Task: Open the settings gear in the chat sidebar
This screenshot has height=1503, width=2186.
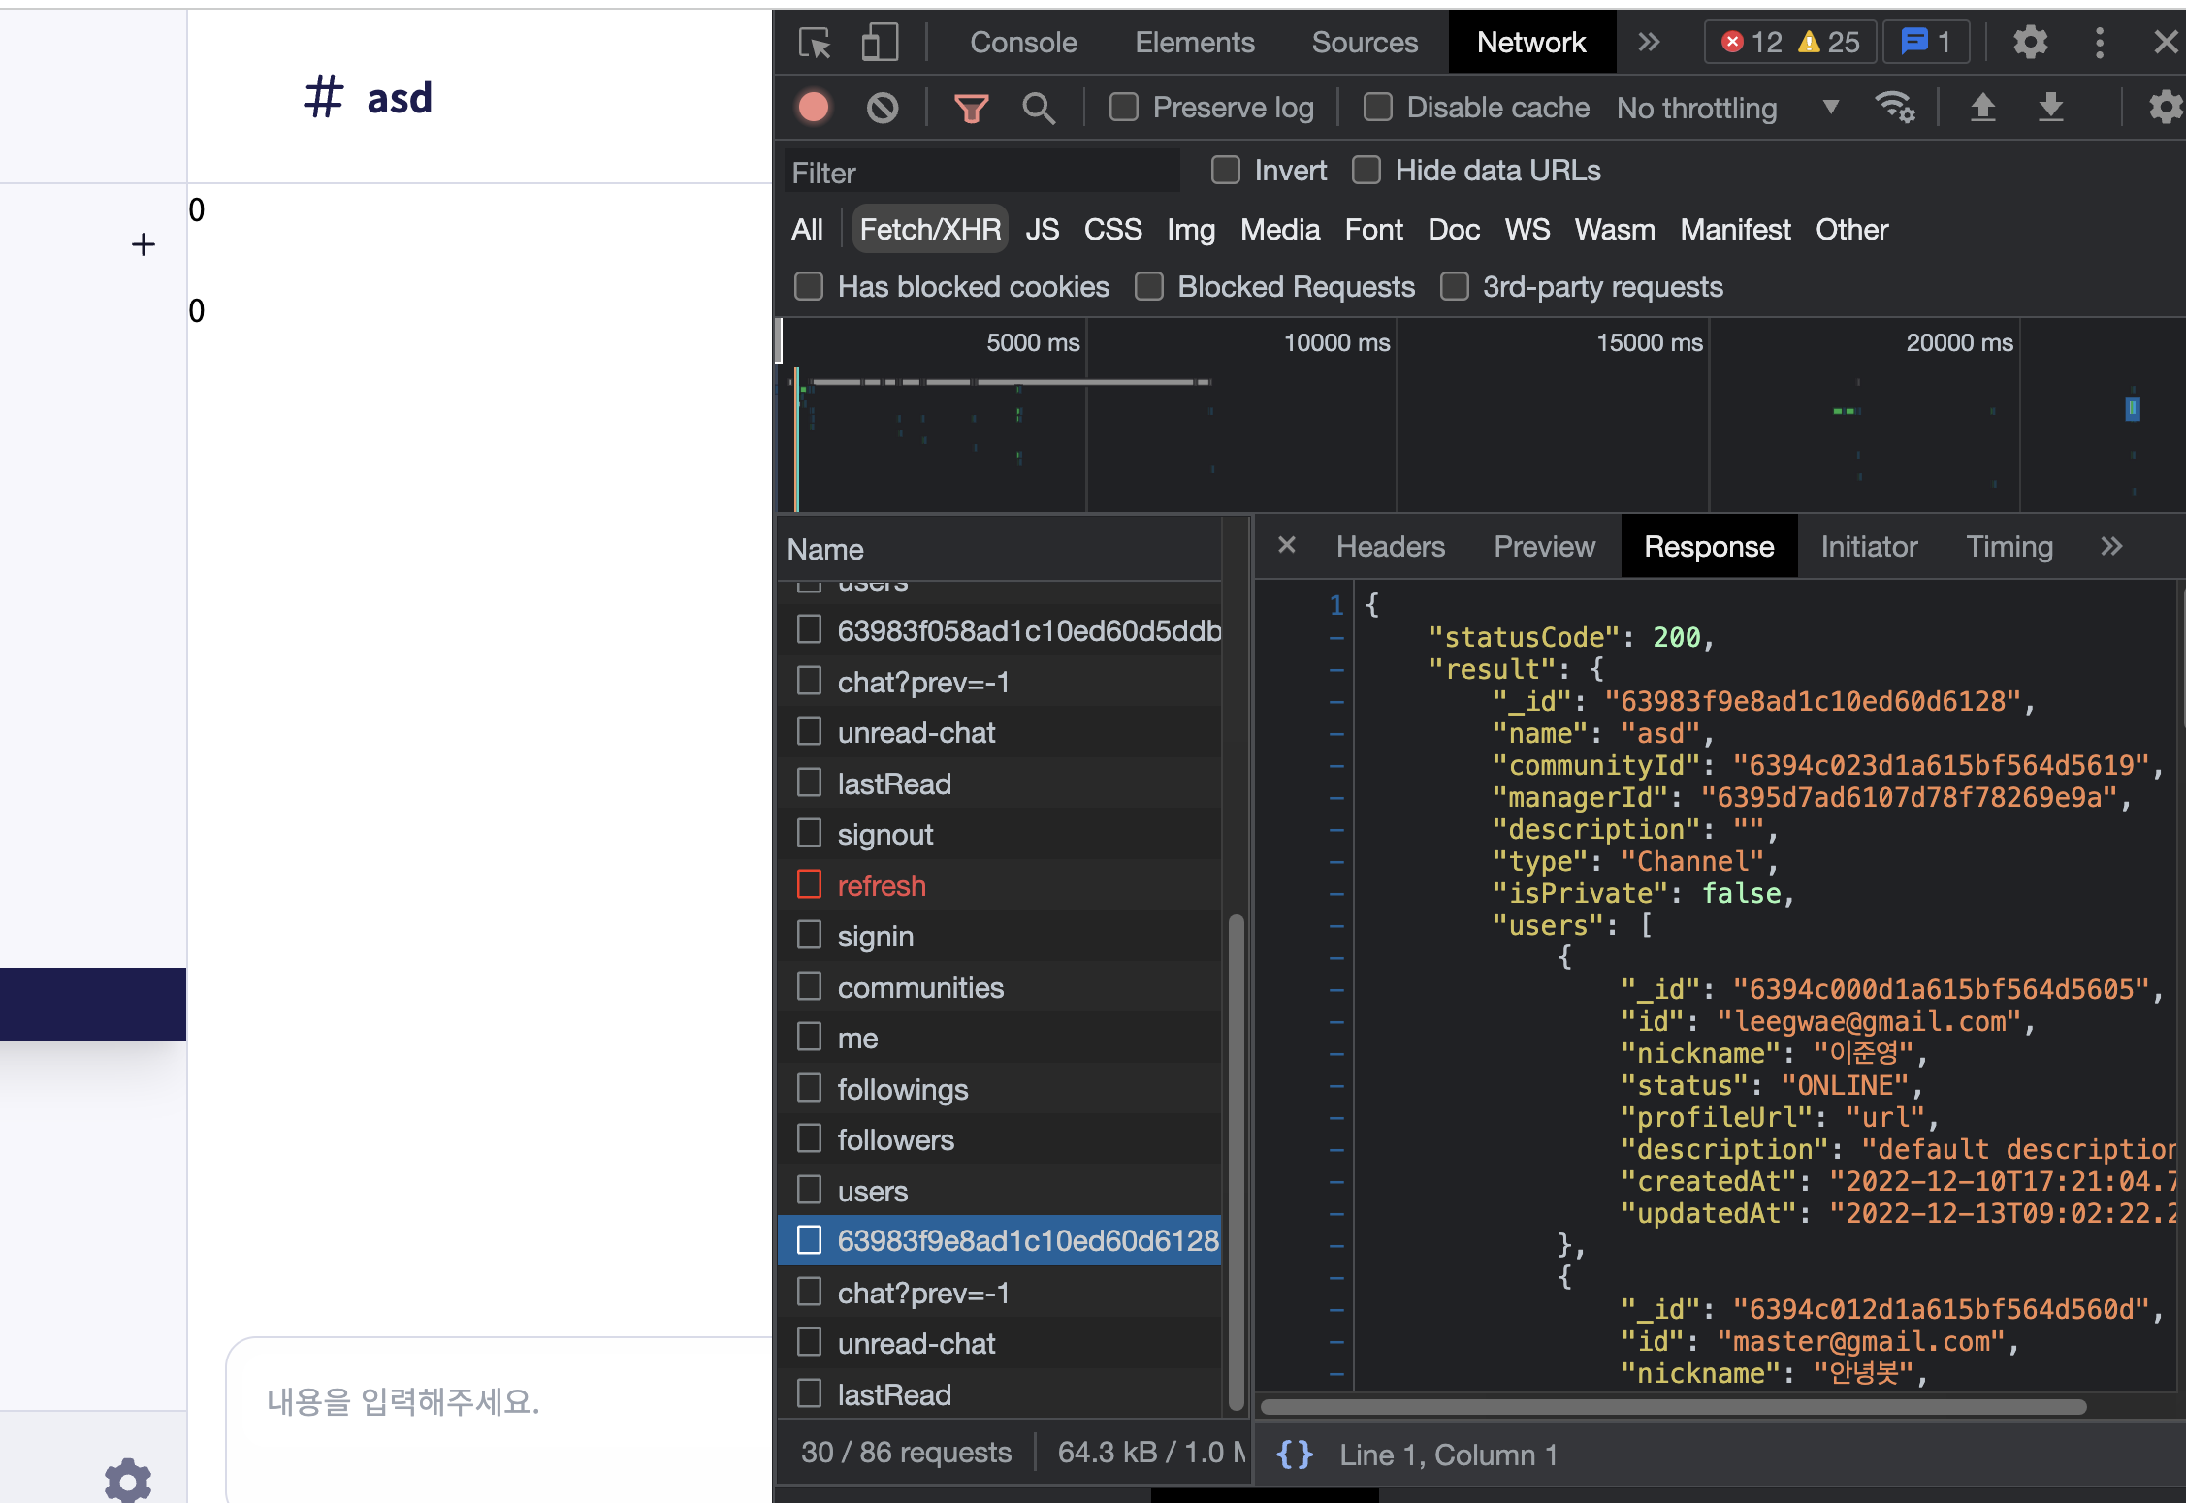Action: coord(127,1481)
